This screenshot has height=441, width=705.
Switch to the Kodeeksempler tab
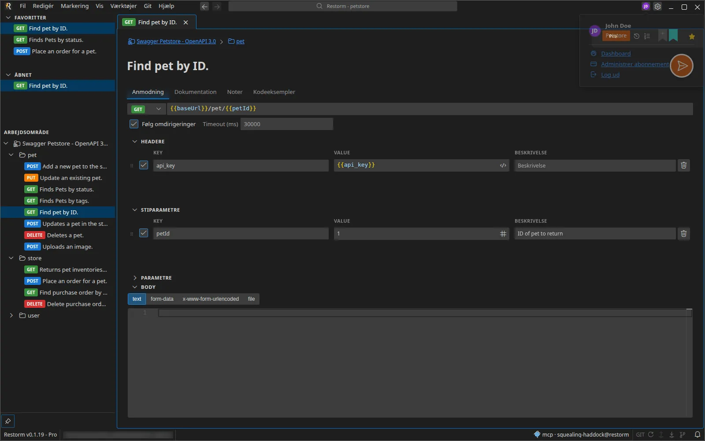274,92
